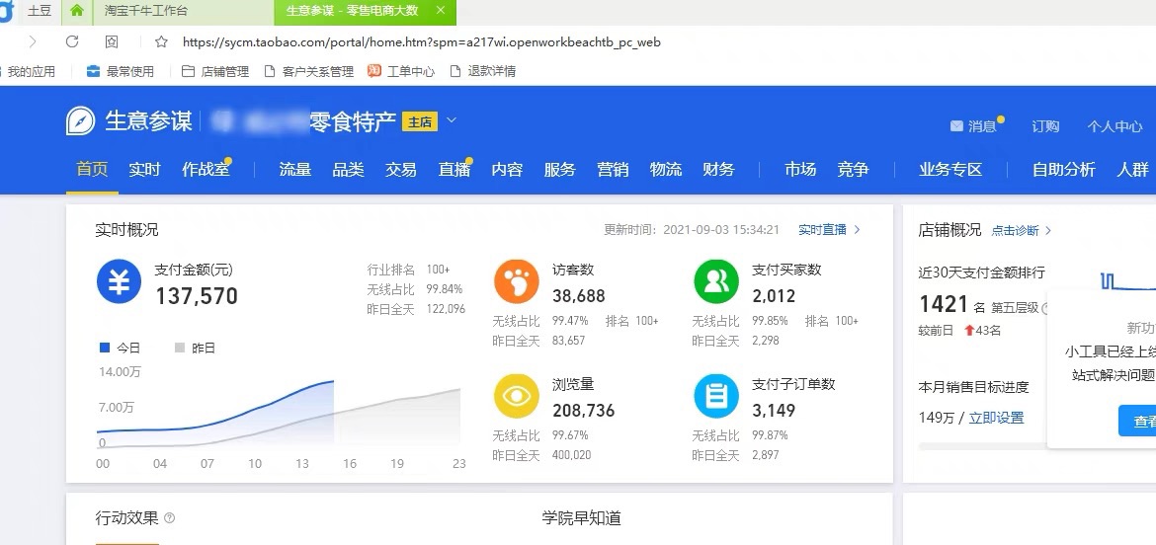Open the 物流 nav tab
This screenshot has width=1156, height=545.
coord(666,170)
